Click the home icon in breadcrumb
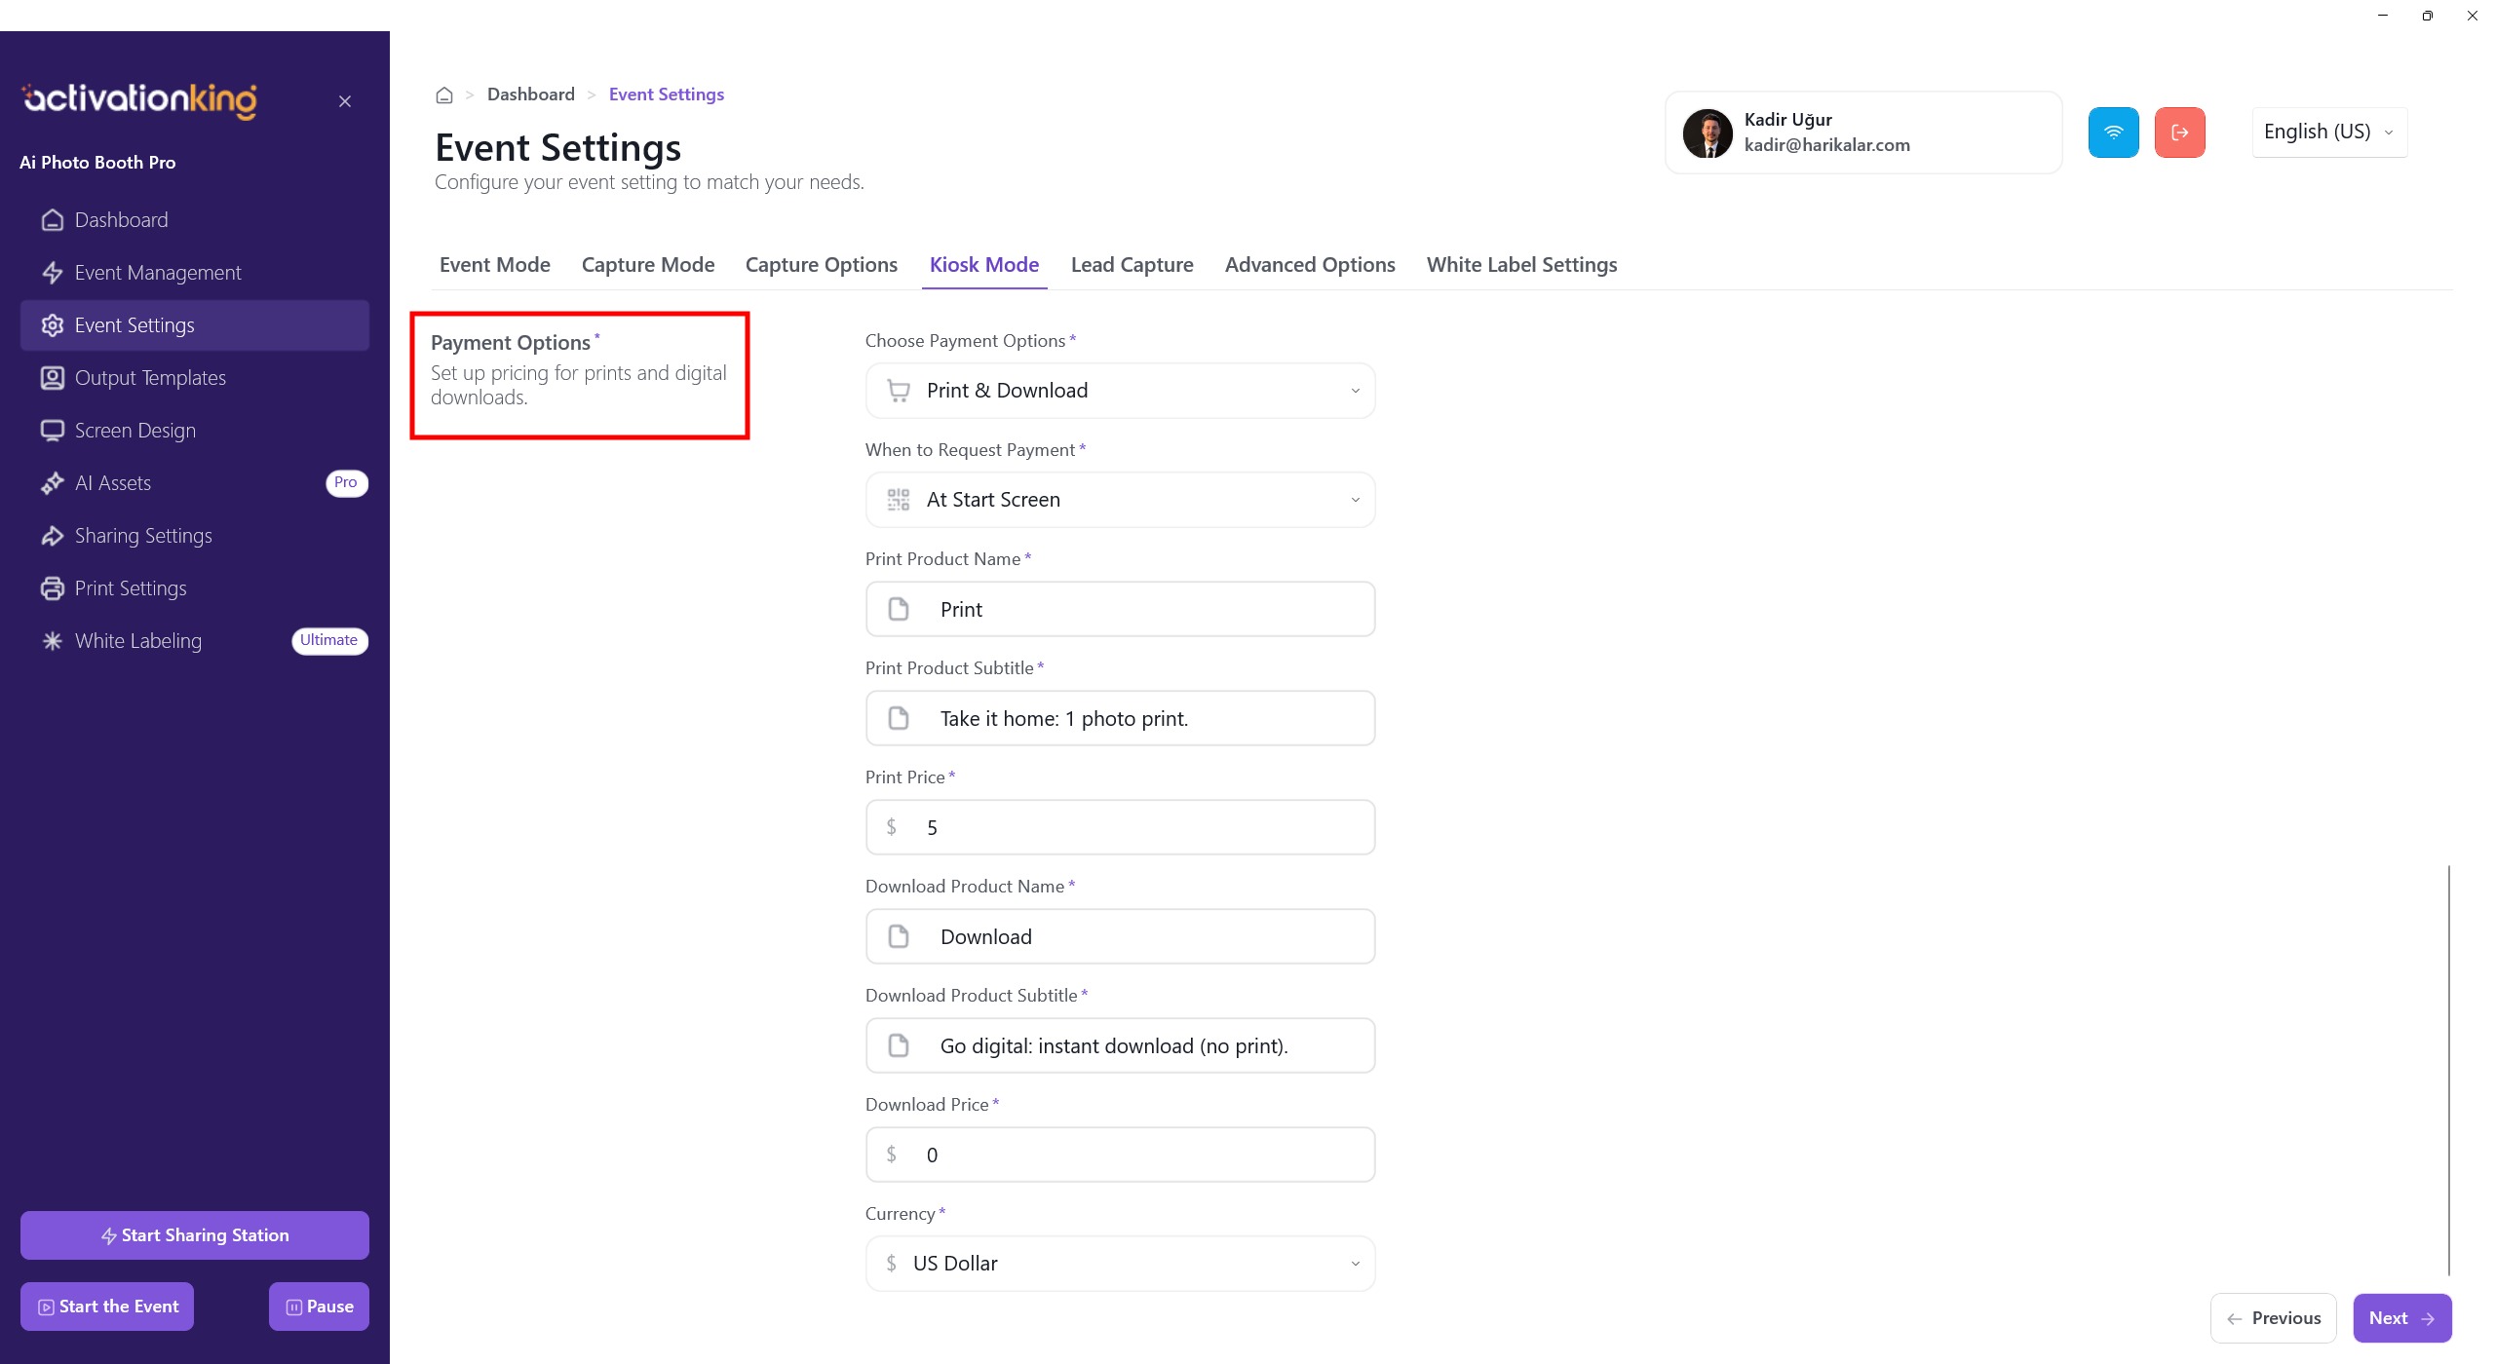The image size is (2495, 1364). point(444,95)
